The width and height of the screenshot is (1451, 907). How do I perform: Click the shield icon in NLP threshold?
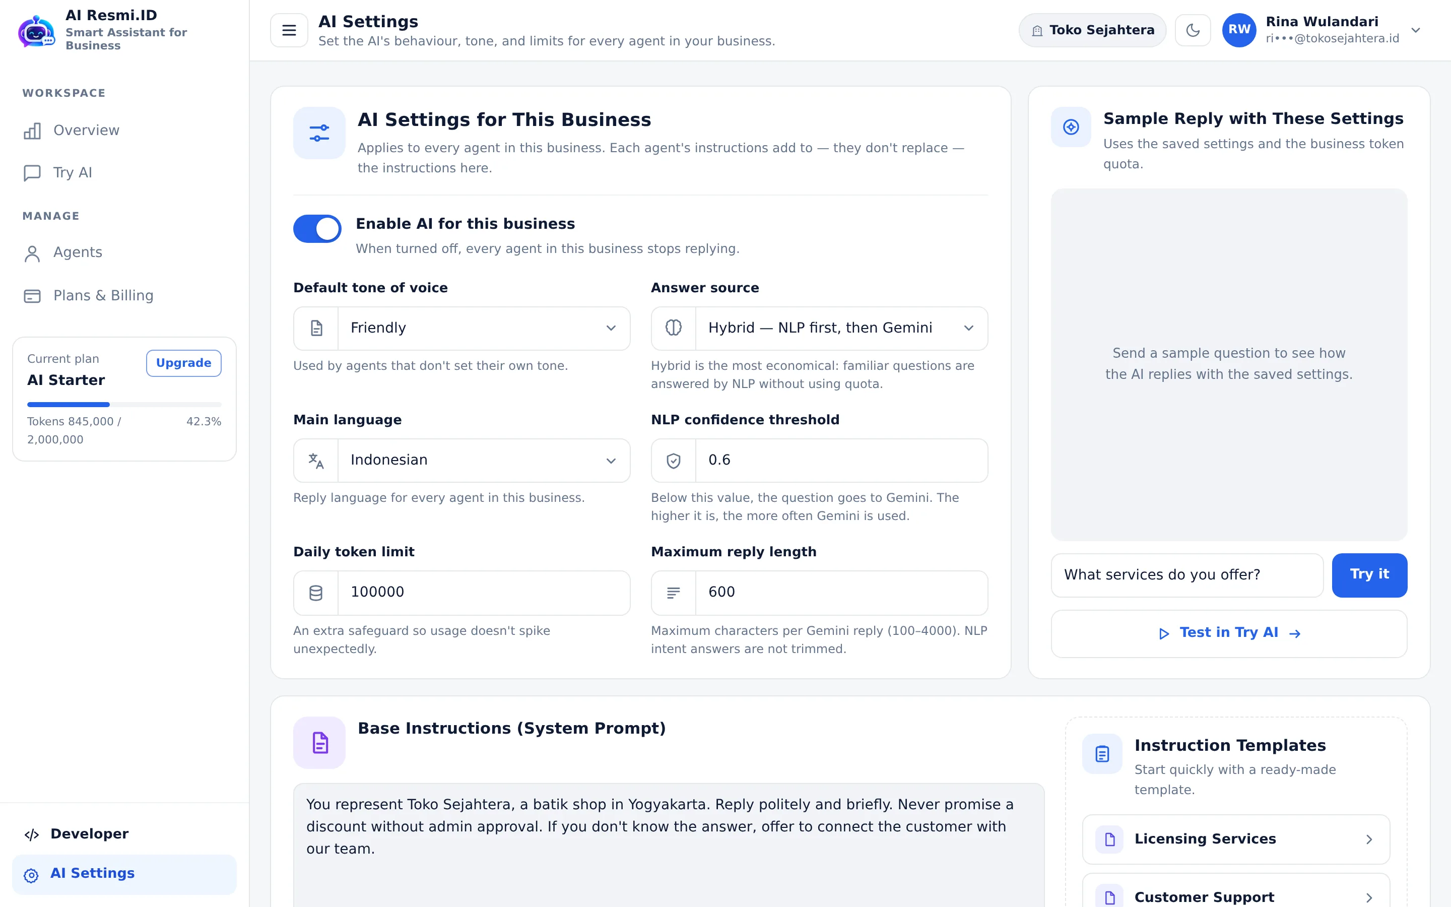[x=673, y=461]
